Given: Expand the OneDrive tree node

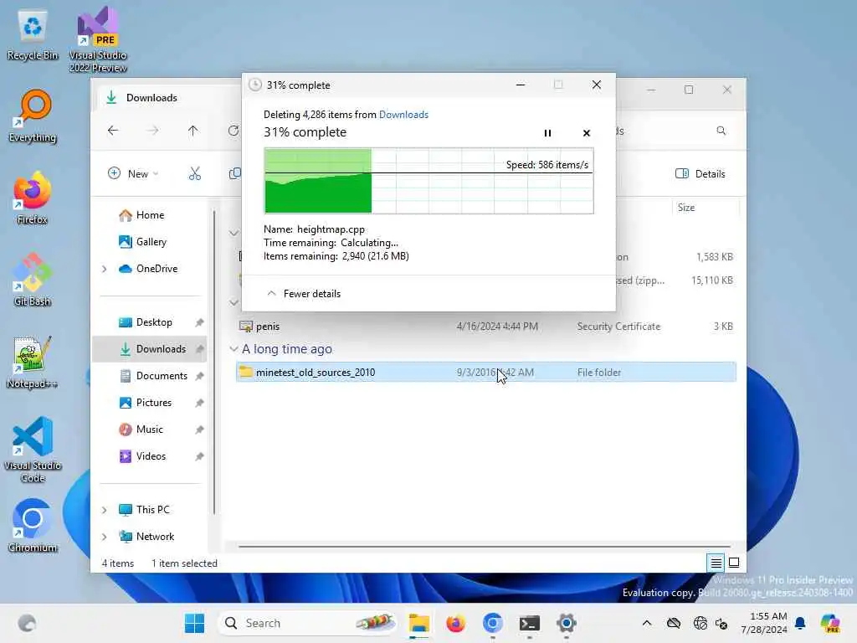Looking at the screenshot, I should pos(105,269).
